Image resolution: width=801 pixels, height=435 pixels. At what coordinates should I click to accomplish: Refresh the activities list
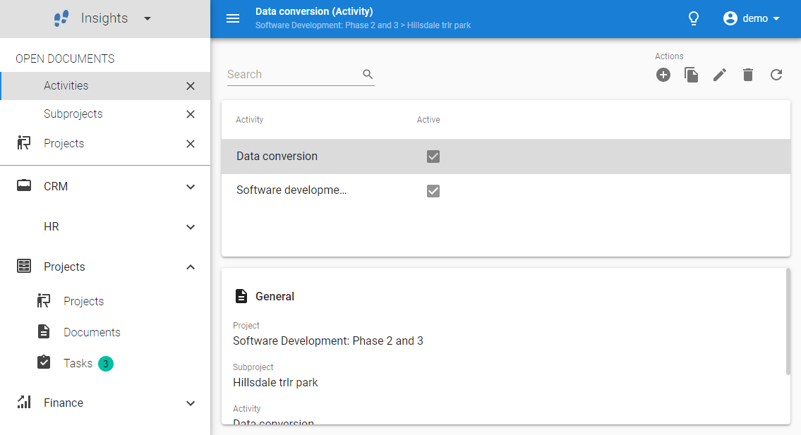[776, 75]
